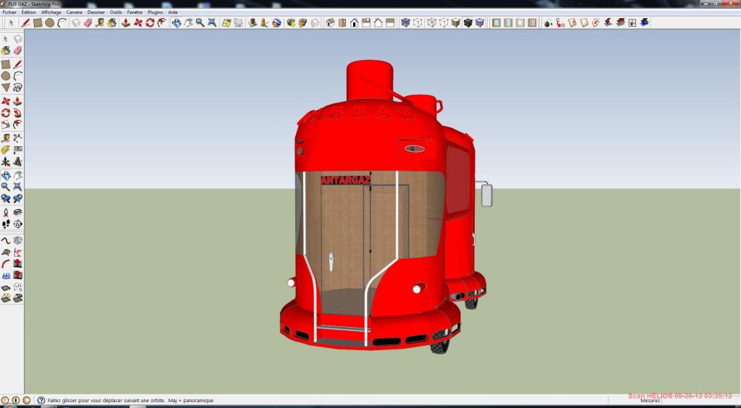Enable Monochrome face style

point(480,22)
